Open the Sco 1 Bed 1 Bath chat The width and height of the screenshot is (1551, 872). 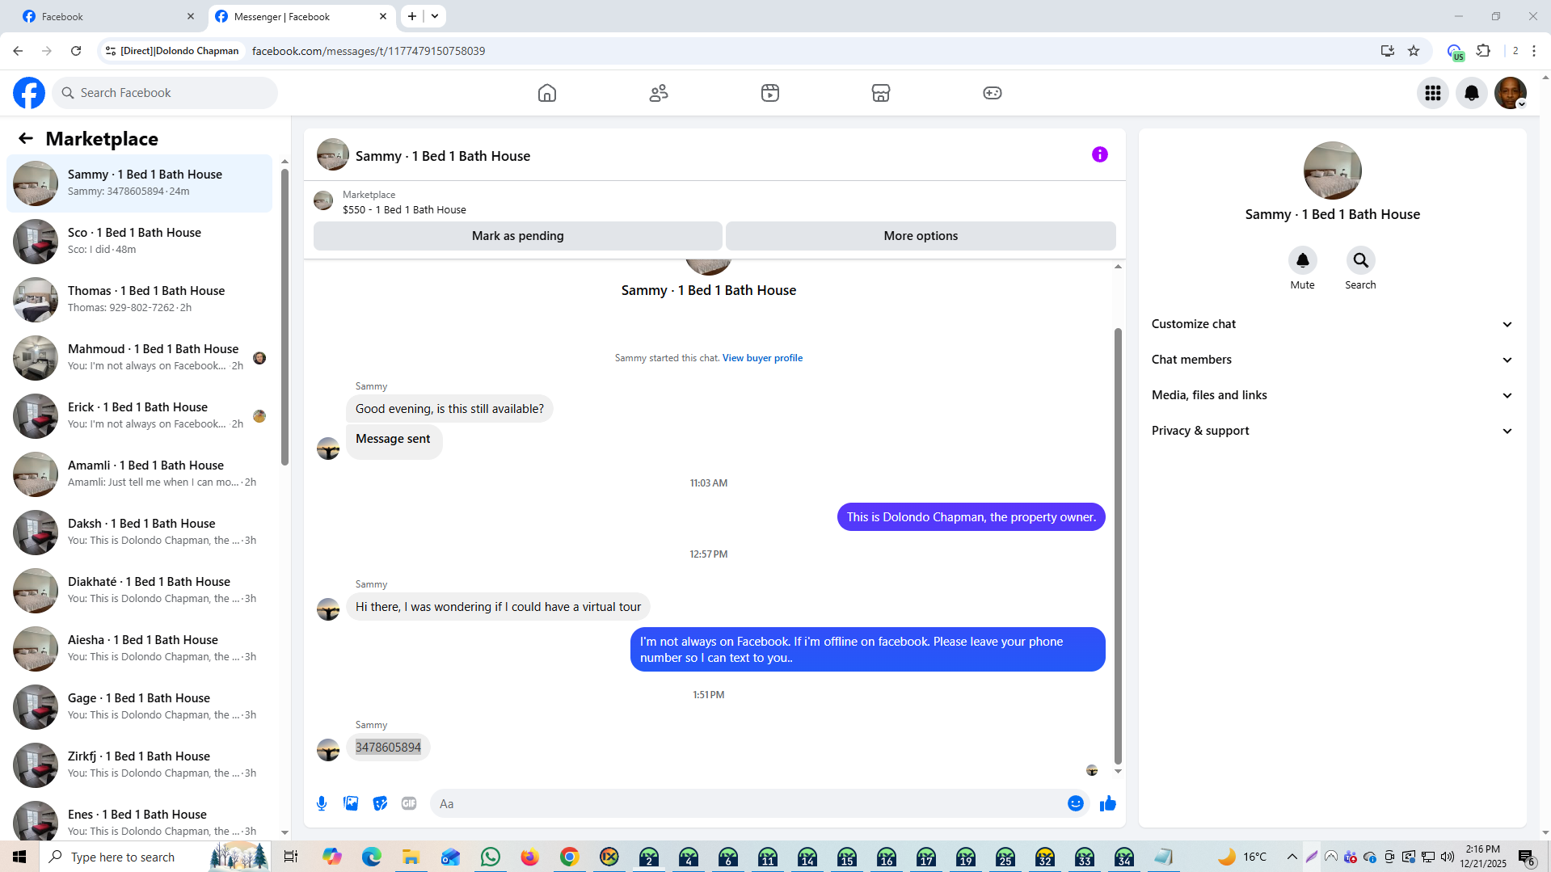[x=140, y=242]
